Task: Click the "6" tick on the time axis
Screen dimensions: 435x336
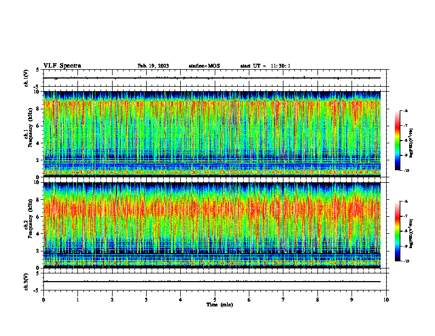Action: point(249,300)
